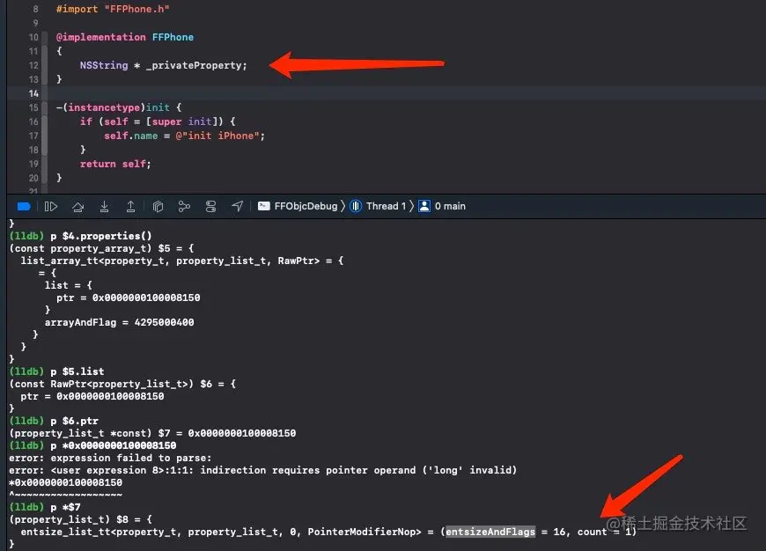Click the Simulate Location arrow icon
The image size is (766, 551).
(237, 207)
